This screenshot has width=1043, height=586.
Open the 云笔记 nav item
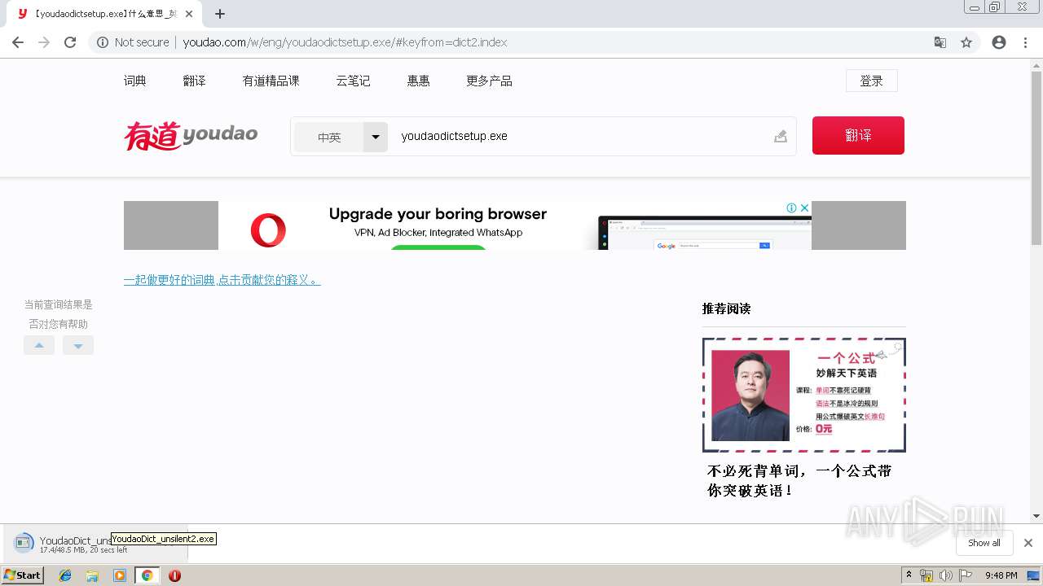coord(353,81)
